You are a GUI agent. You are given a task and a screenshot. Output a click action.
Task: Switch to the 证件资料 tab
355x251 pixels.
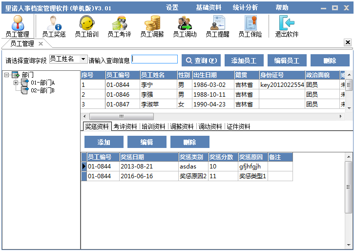pos(238,126)
